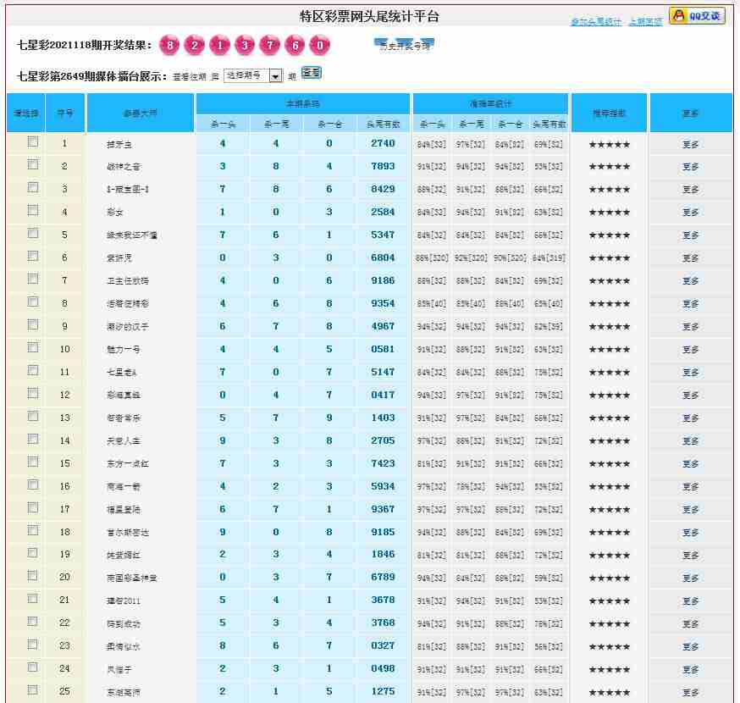This screenshot has width=740, height=703.
Task: Open the 上期回顾 link at top right
Action: pyautogui.click(x=645, y=22)
